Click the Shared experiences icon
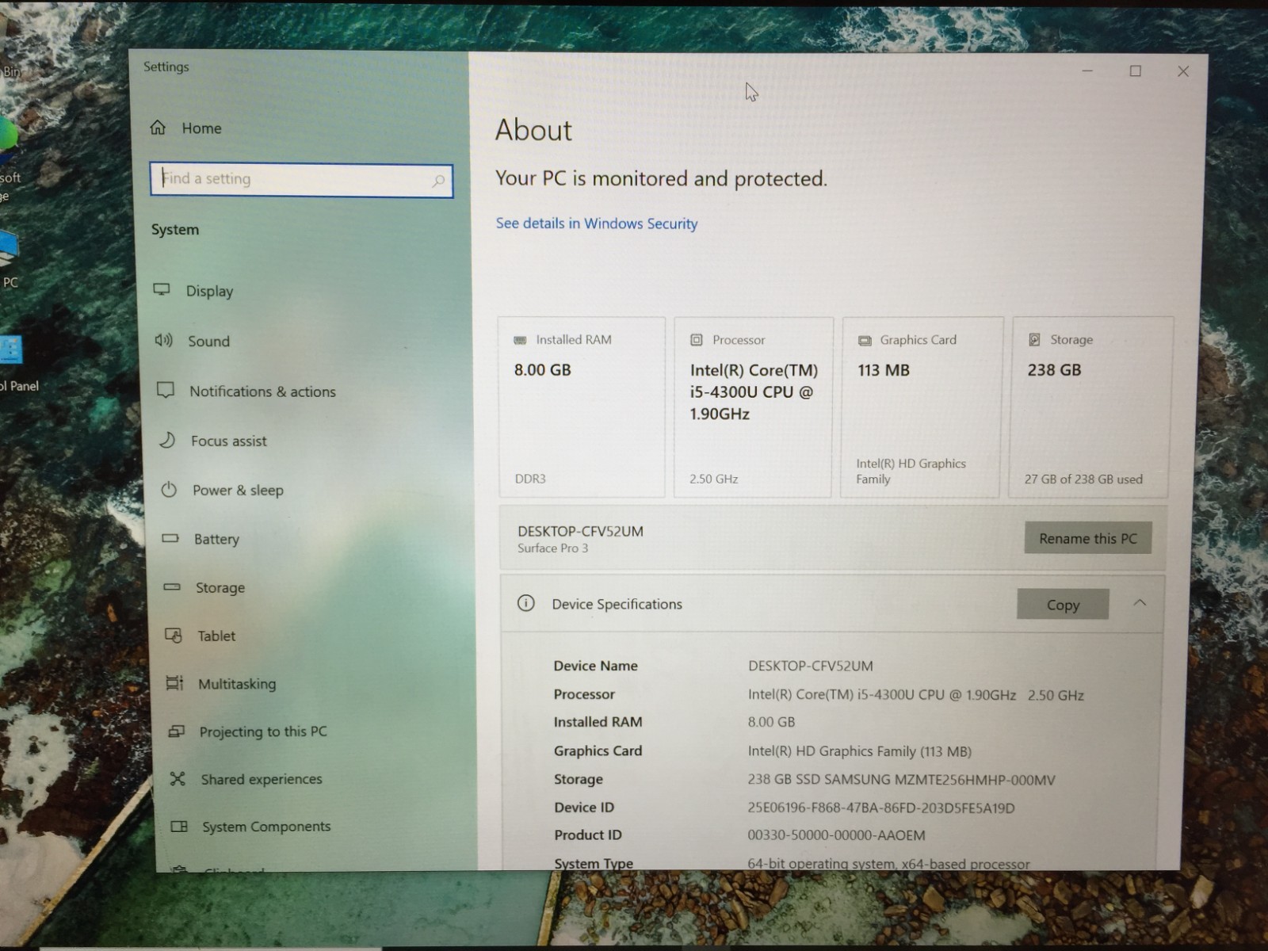Screen dimensions: 1268x951 (178, 778)
